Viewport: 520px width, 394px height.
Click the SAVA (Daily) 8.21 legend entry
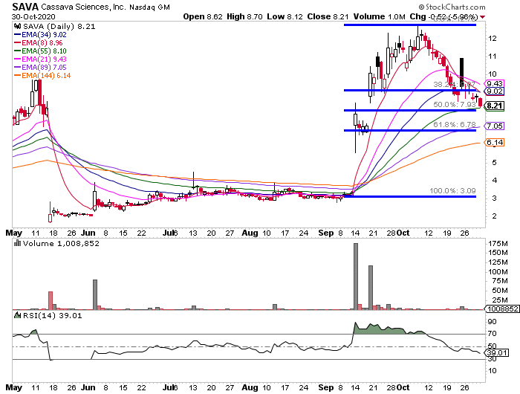59,26
